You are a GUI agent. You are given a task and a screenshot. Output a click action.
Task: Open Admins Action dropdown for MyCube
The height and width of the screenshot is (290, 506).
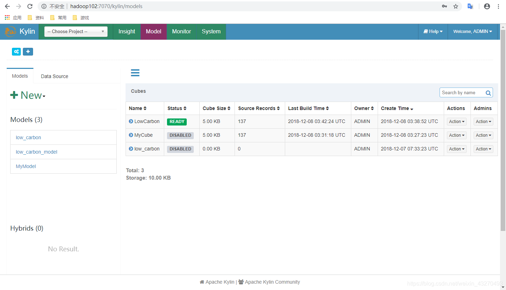tap(483, 135)
